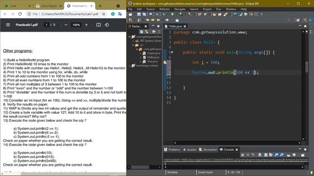
Task: Toggle Show Console When Standard Out Changes
Action: tap(276, 155)
